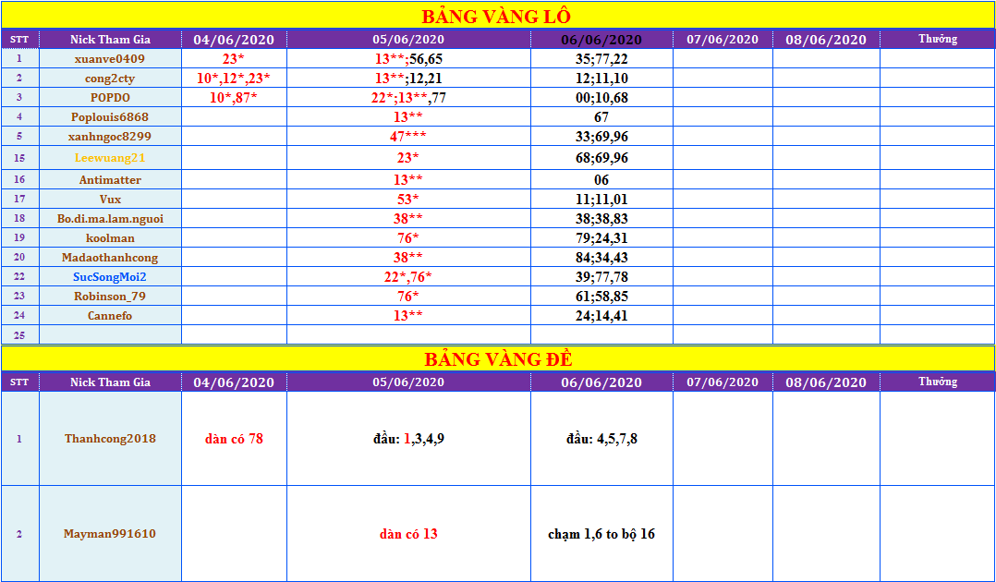The width and height of the screenshot is (996, 582).
Task: Select the cell '38;38,83'
Action: [x=601, y=219]
